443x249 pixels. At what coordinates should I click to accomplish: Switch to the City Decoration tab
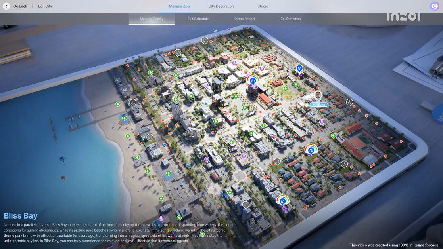pyautogui.click(x=221, y=6)
